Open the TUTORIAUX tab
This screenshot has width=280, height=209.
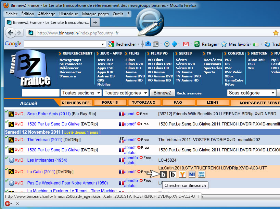click(x=144, y=103)
